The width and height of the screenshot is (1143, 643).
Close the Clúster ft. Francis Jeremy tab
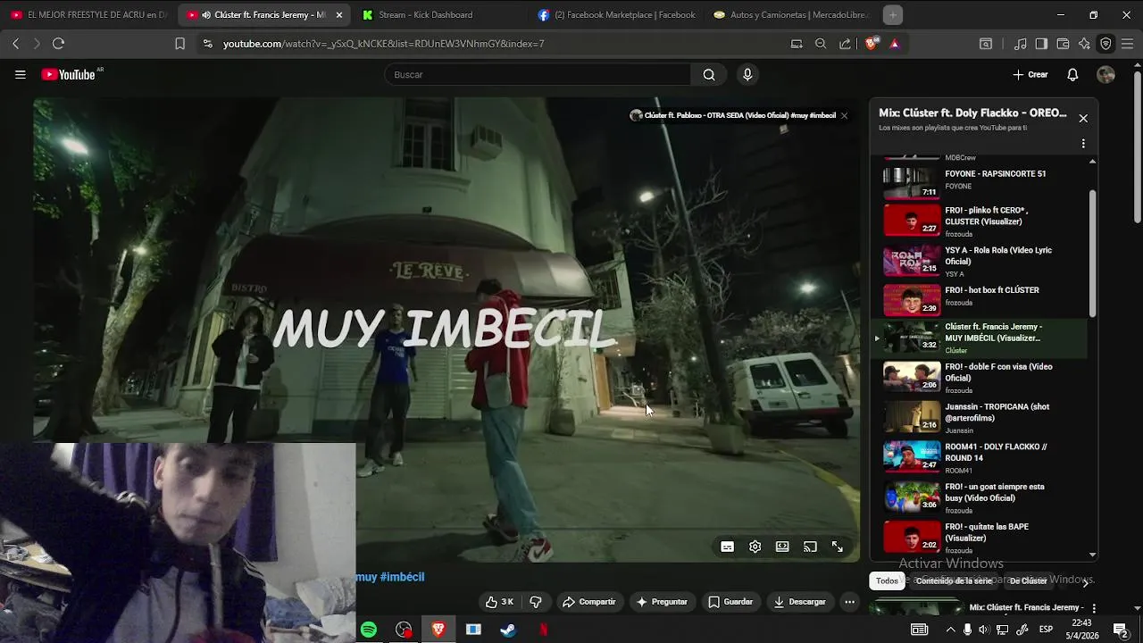pos(339,15)
